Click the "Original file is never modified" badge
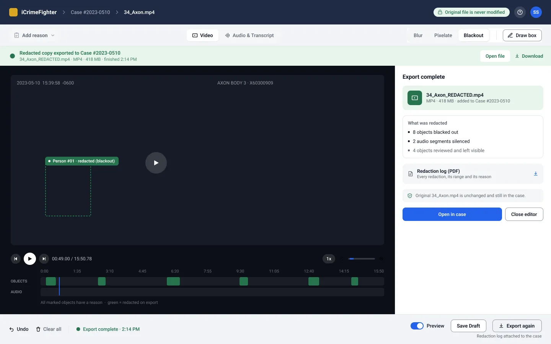The height and width of the screenshot is (344, 551). pos(471,12)
